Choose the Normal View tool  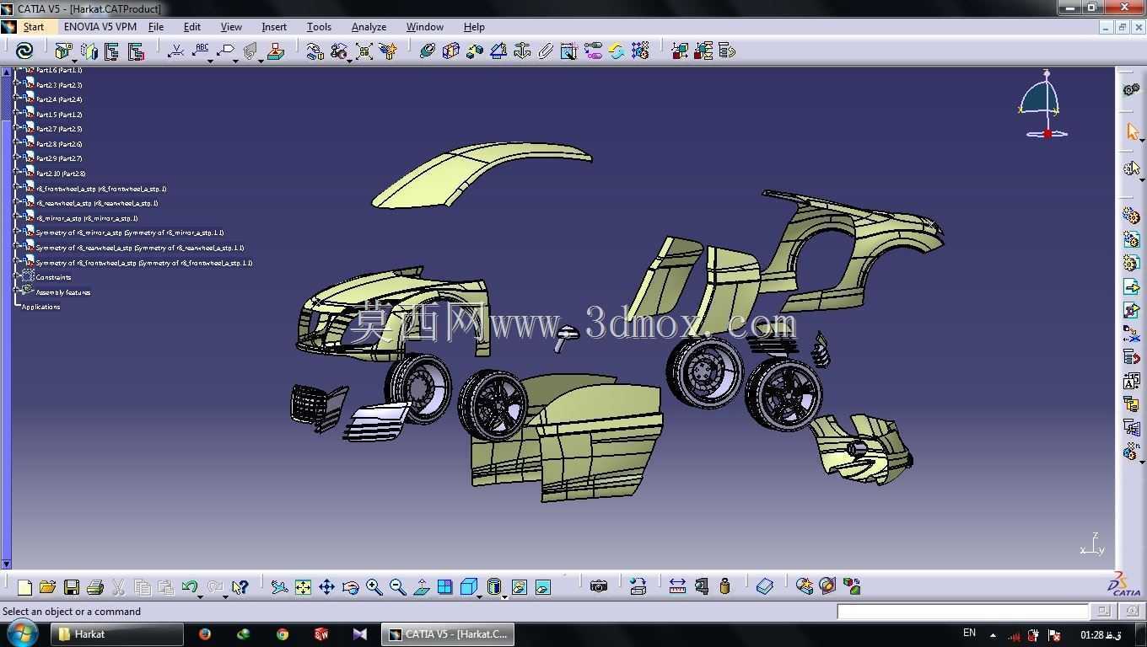click(x=422, y=587)
